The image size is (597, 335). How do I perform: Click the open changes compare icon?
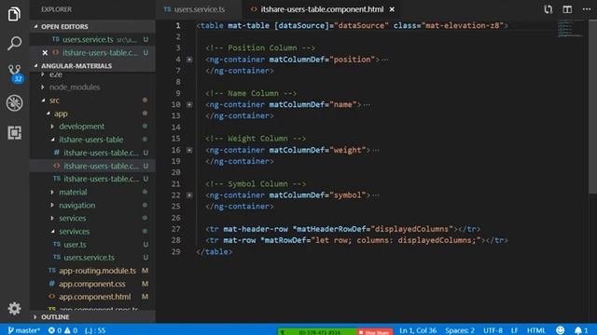click(x=548, y=9)
